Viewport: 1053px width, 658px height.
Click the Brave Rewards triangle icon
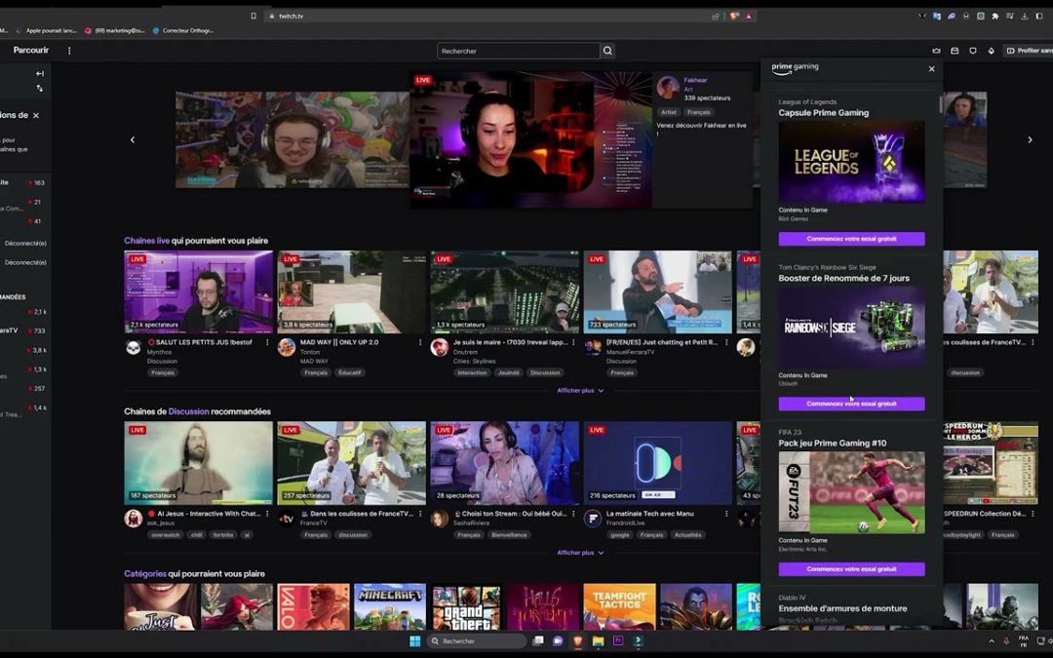pos(748,17)
